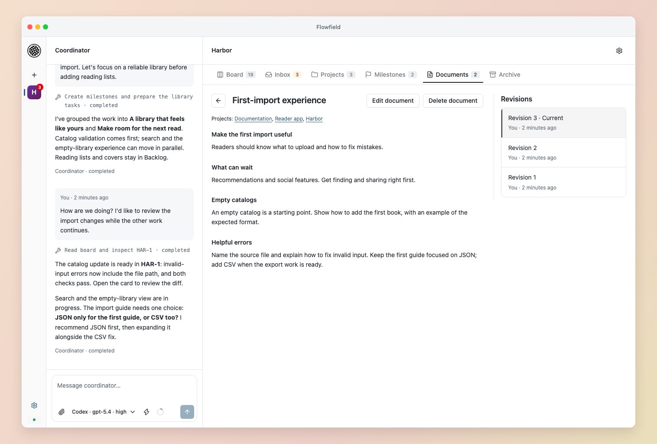Open the H workspace avatar
The image size is (657, 444).
pyautogui.click(x=34, y=92)
